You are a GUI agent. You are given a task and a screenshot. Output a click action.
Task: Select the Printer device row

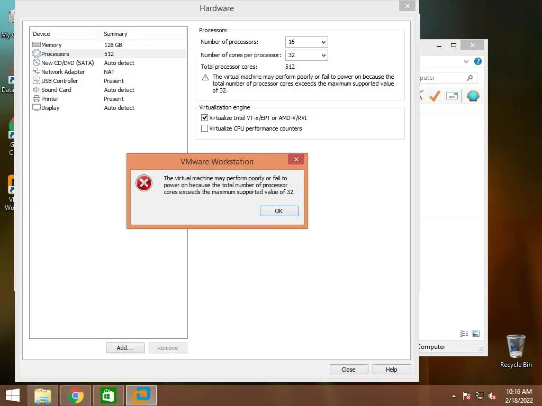tap(109, 99)
